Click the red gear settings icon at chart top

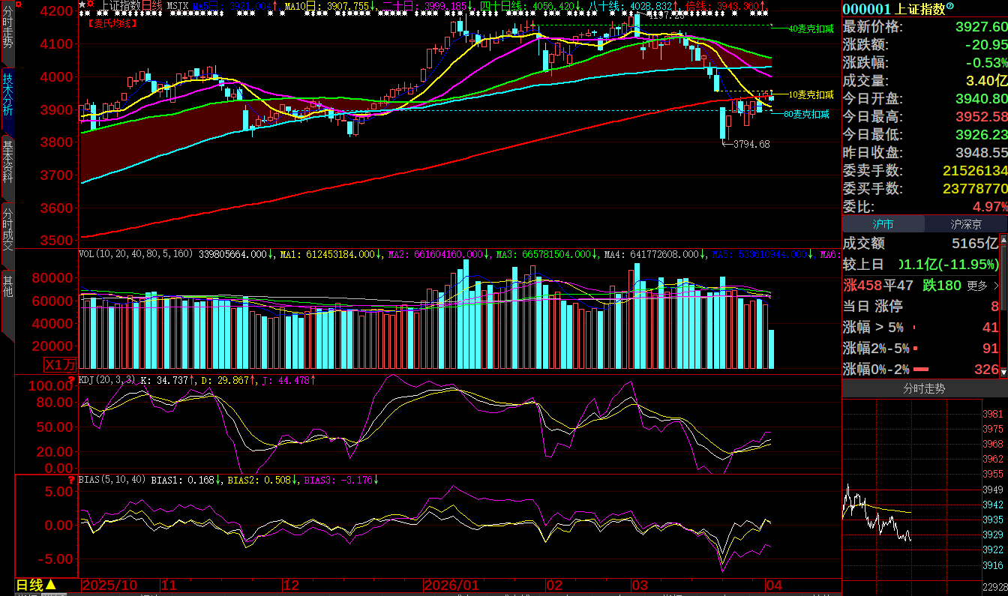coord(91,4)
